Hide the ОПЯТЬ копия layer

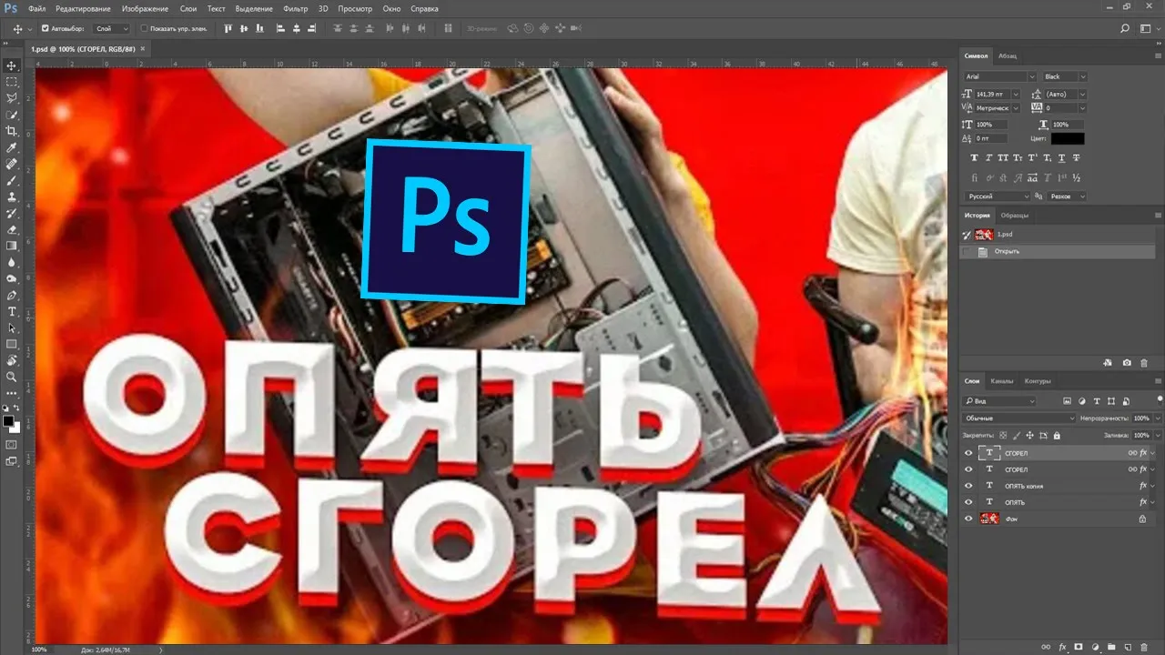coord(968,486)
